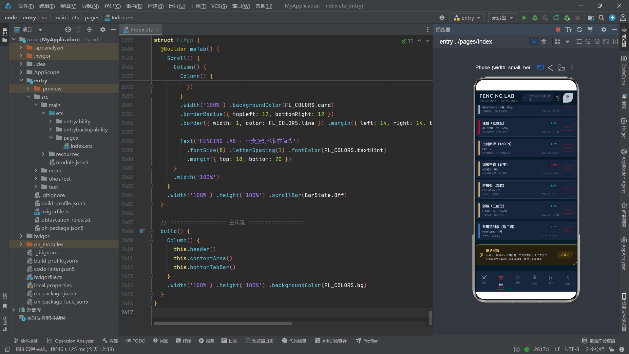Open the ArkUI检查器 tool window
The image size is (629, 354).
pyautogui.click(x=331, y=341)
